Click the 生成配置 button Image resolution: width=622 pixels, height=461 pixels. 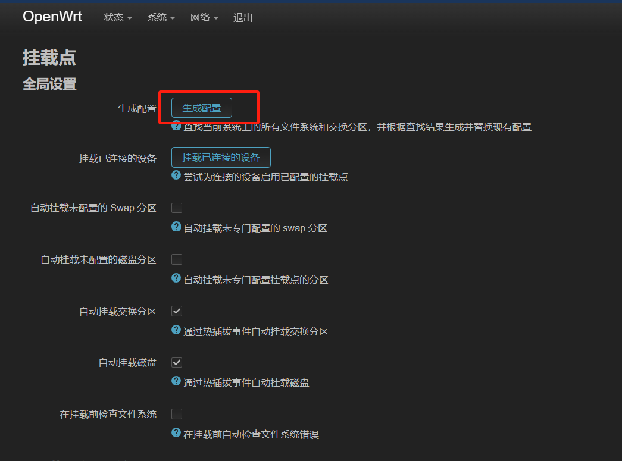[202, 108]
